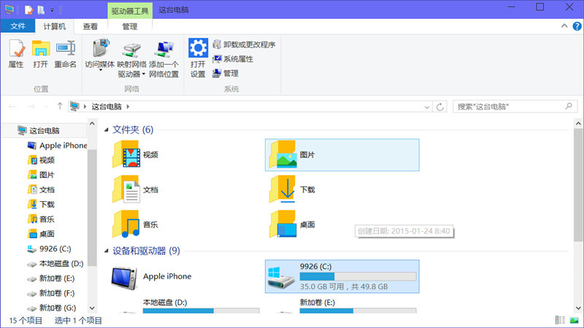Select the 文档 folder icon in content area
584x328 pixels.
pyautogui.click(x=126, y=189)
